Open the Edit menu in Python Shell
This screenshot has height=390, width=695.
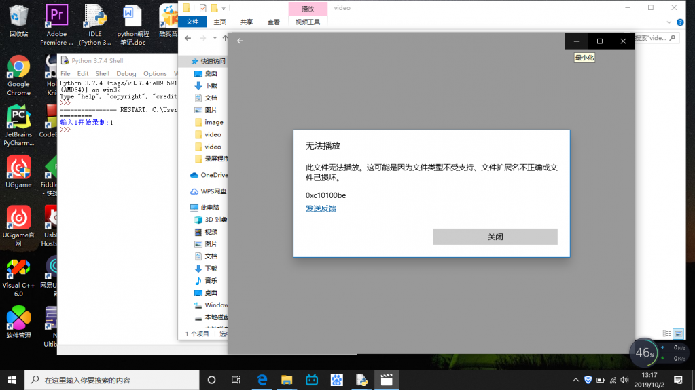pos(83,73)
